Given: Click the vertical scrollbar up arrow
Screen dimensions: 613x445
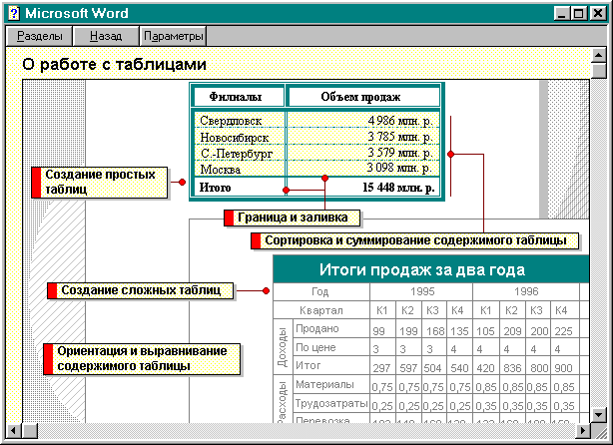Looking at the screenshot, I should (x=599, y=56).
